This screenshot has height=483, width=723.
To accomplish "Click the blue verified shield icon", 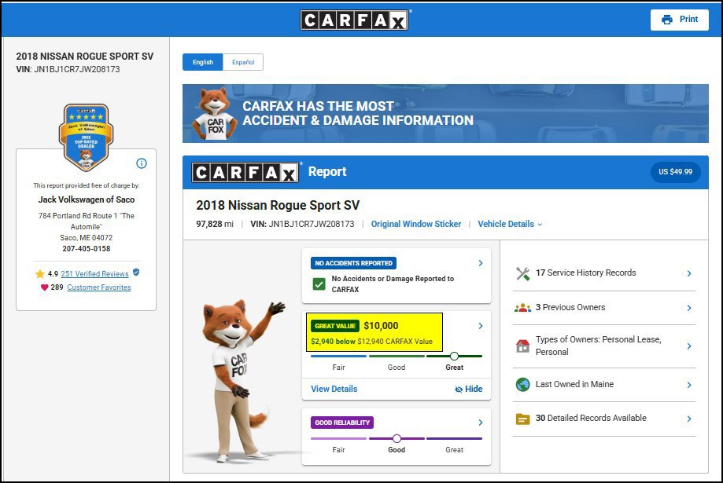I will tap(136, 272).
